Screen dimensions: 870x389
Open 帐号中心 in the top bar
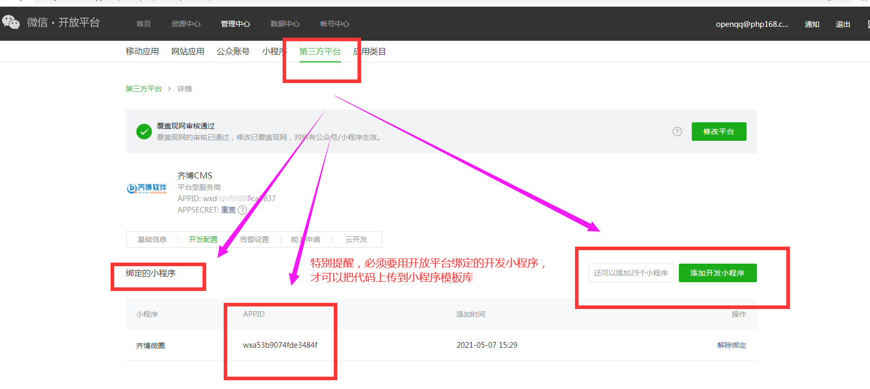point(334,24)
